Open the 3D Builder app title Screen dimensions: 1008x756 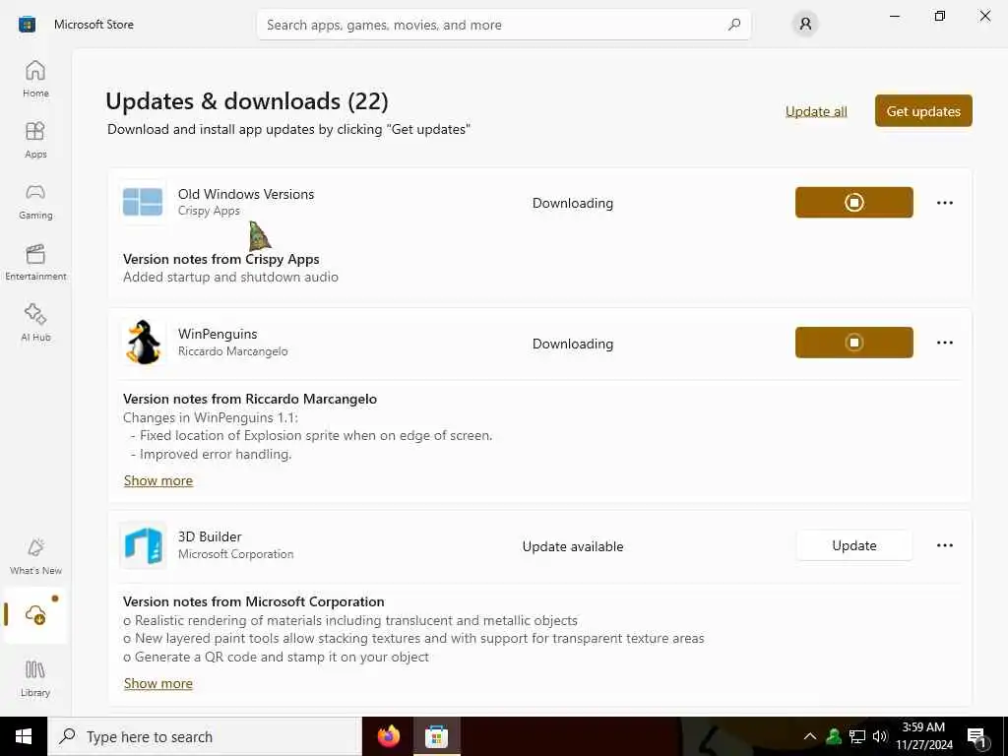pyautogui.click(x=210, y=536)
